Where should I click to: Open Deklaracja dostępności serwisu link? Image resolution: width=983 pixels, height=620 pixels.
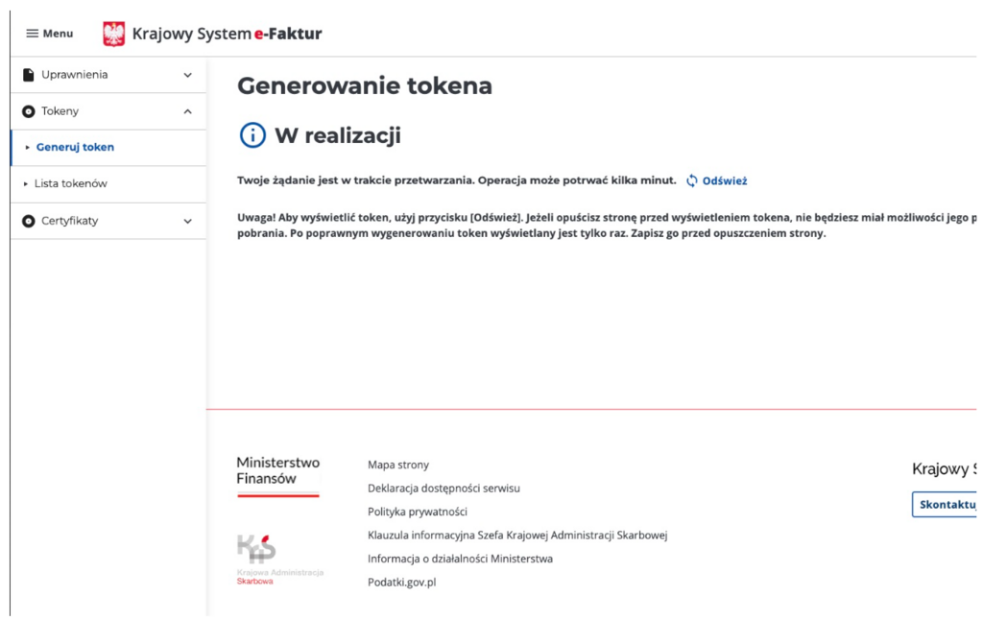(444, 489)
